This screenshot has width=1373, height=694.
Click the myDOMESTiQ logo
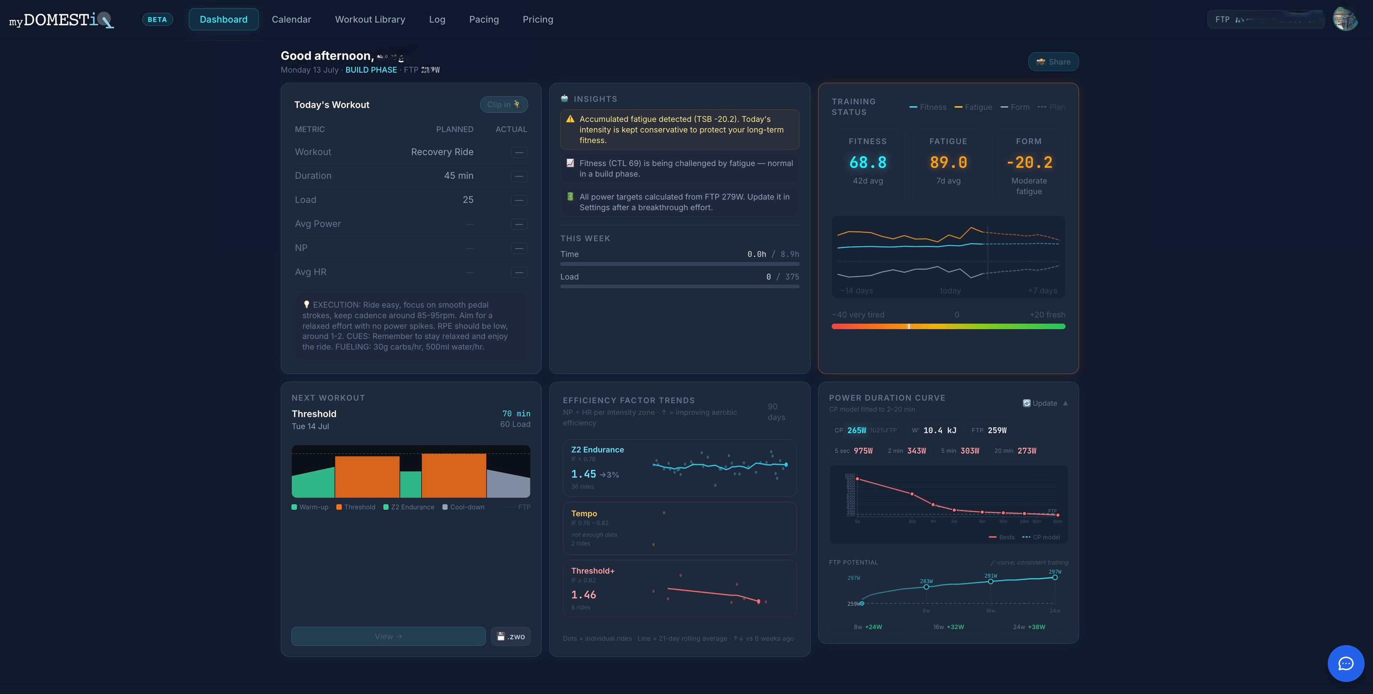[61, 20]
